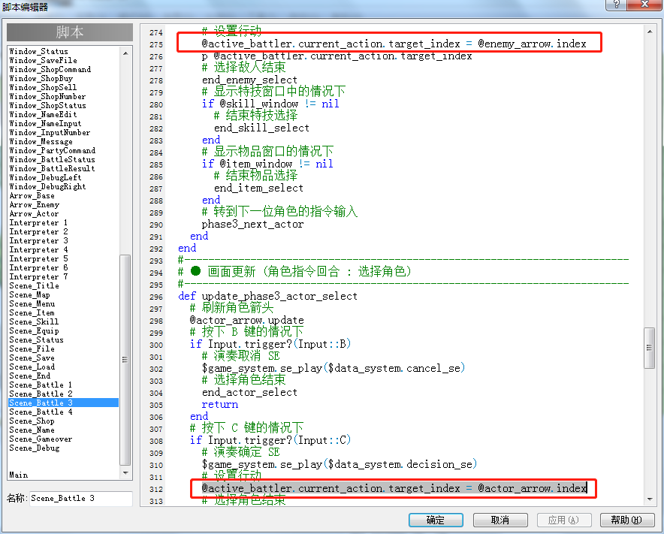The width and height of the screenshot is (664, 534).
Task: Open the Scene_Menu script
Action: (x=32, y=303)
